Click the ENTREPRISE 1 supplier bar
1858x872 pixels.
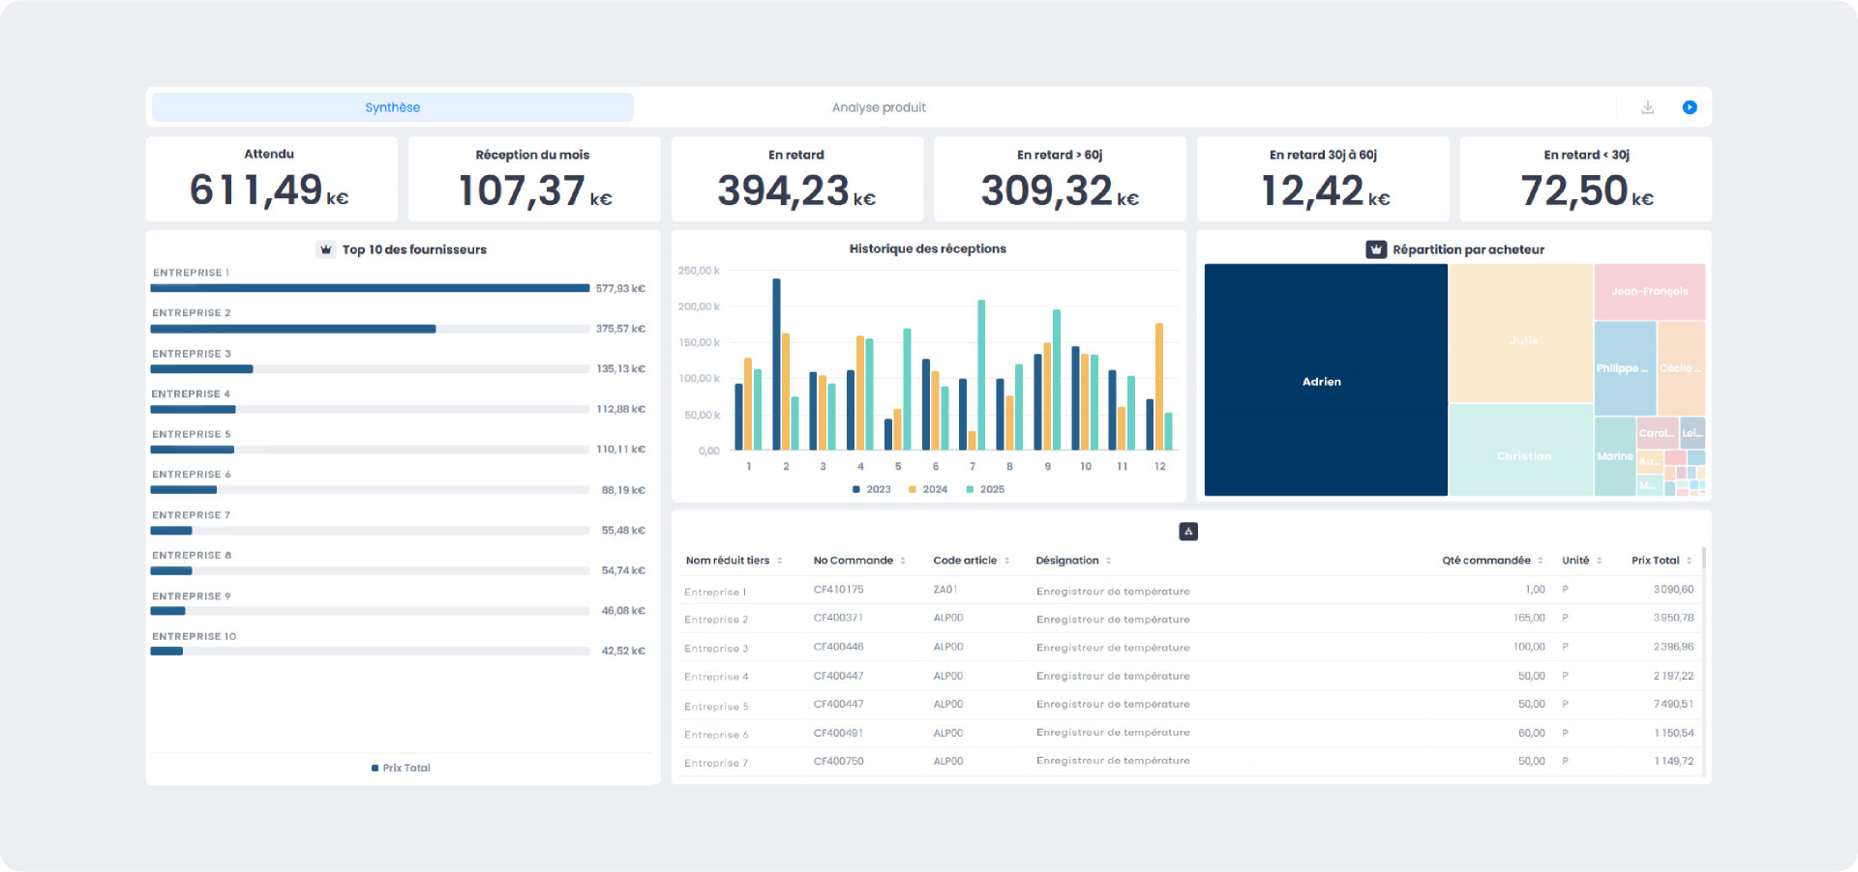pos(370,288)
